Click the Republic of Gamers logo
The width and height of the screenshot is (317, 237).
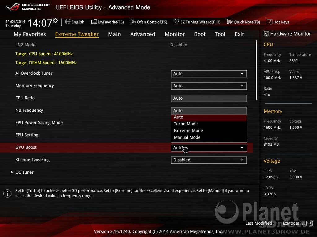[x=28, y=7]
